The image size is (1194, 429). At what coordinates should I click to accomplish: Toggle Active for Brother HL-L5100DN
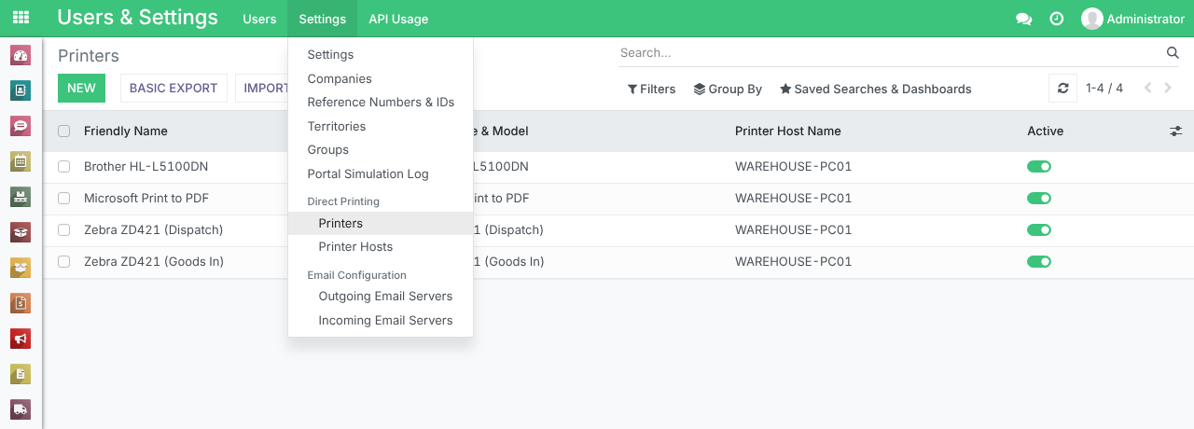pyautogui.click(x=1039, y=167)
